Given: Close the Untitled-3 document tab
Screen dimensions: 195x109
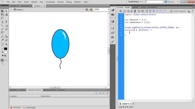Looking at the screenshot, I should point(44,6).
